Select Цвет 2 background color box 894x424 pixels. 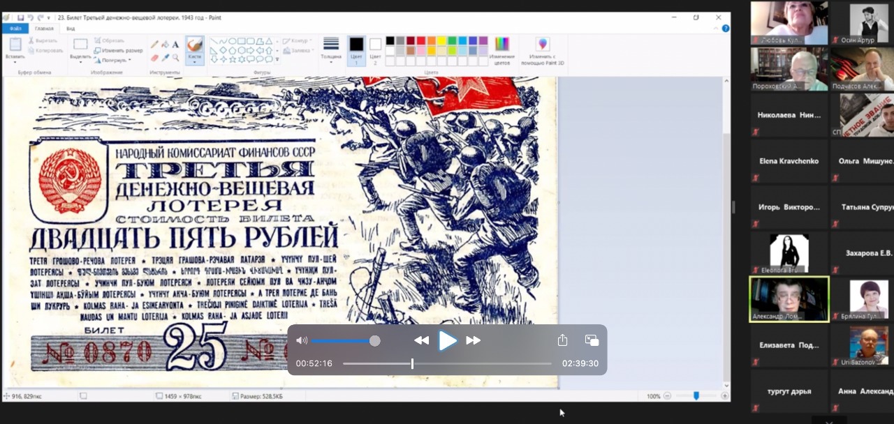[375, 50]
